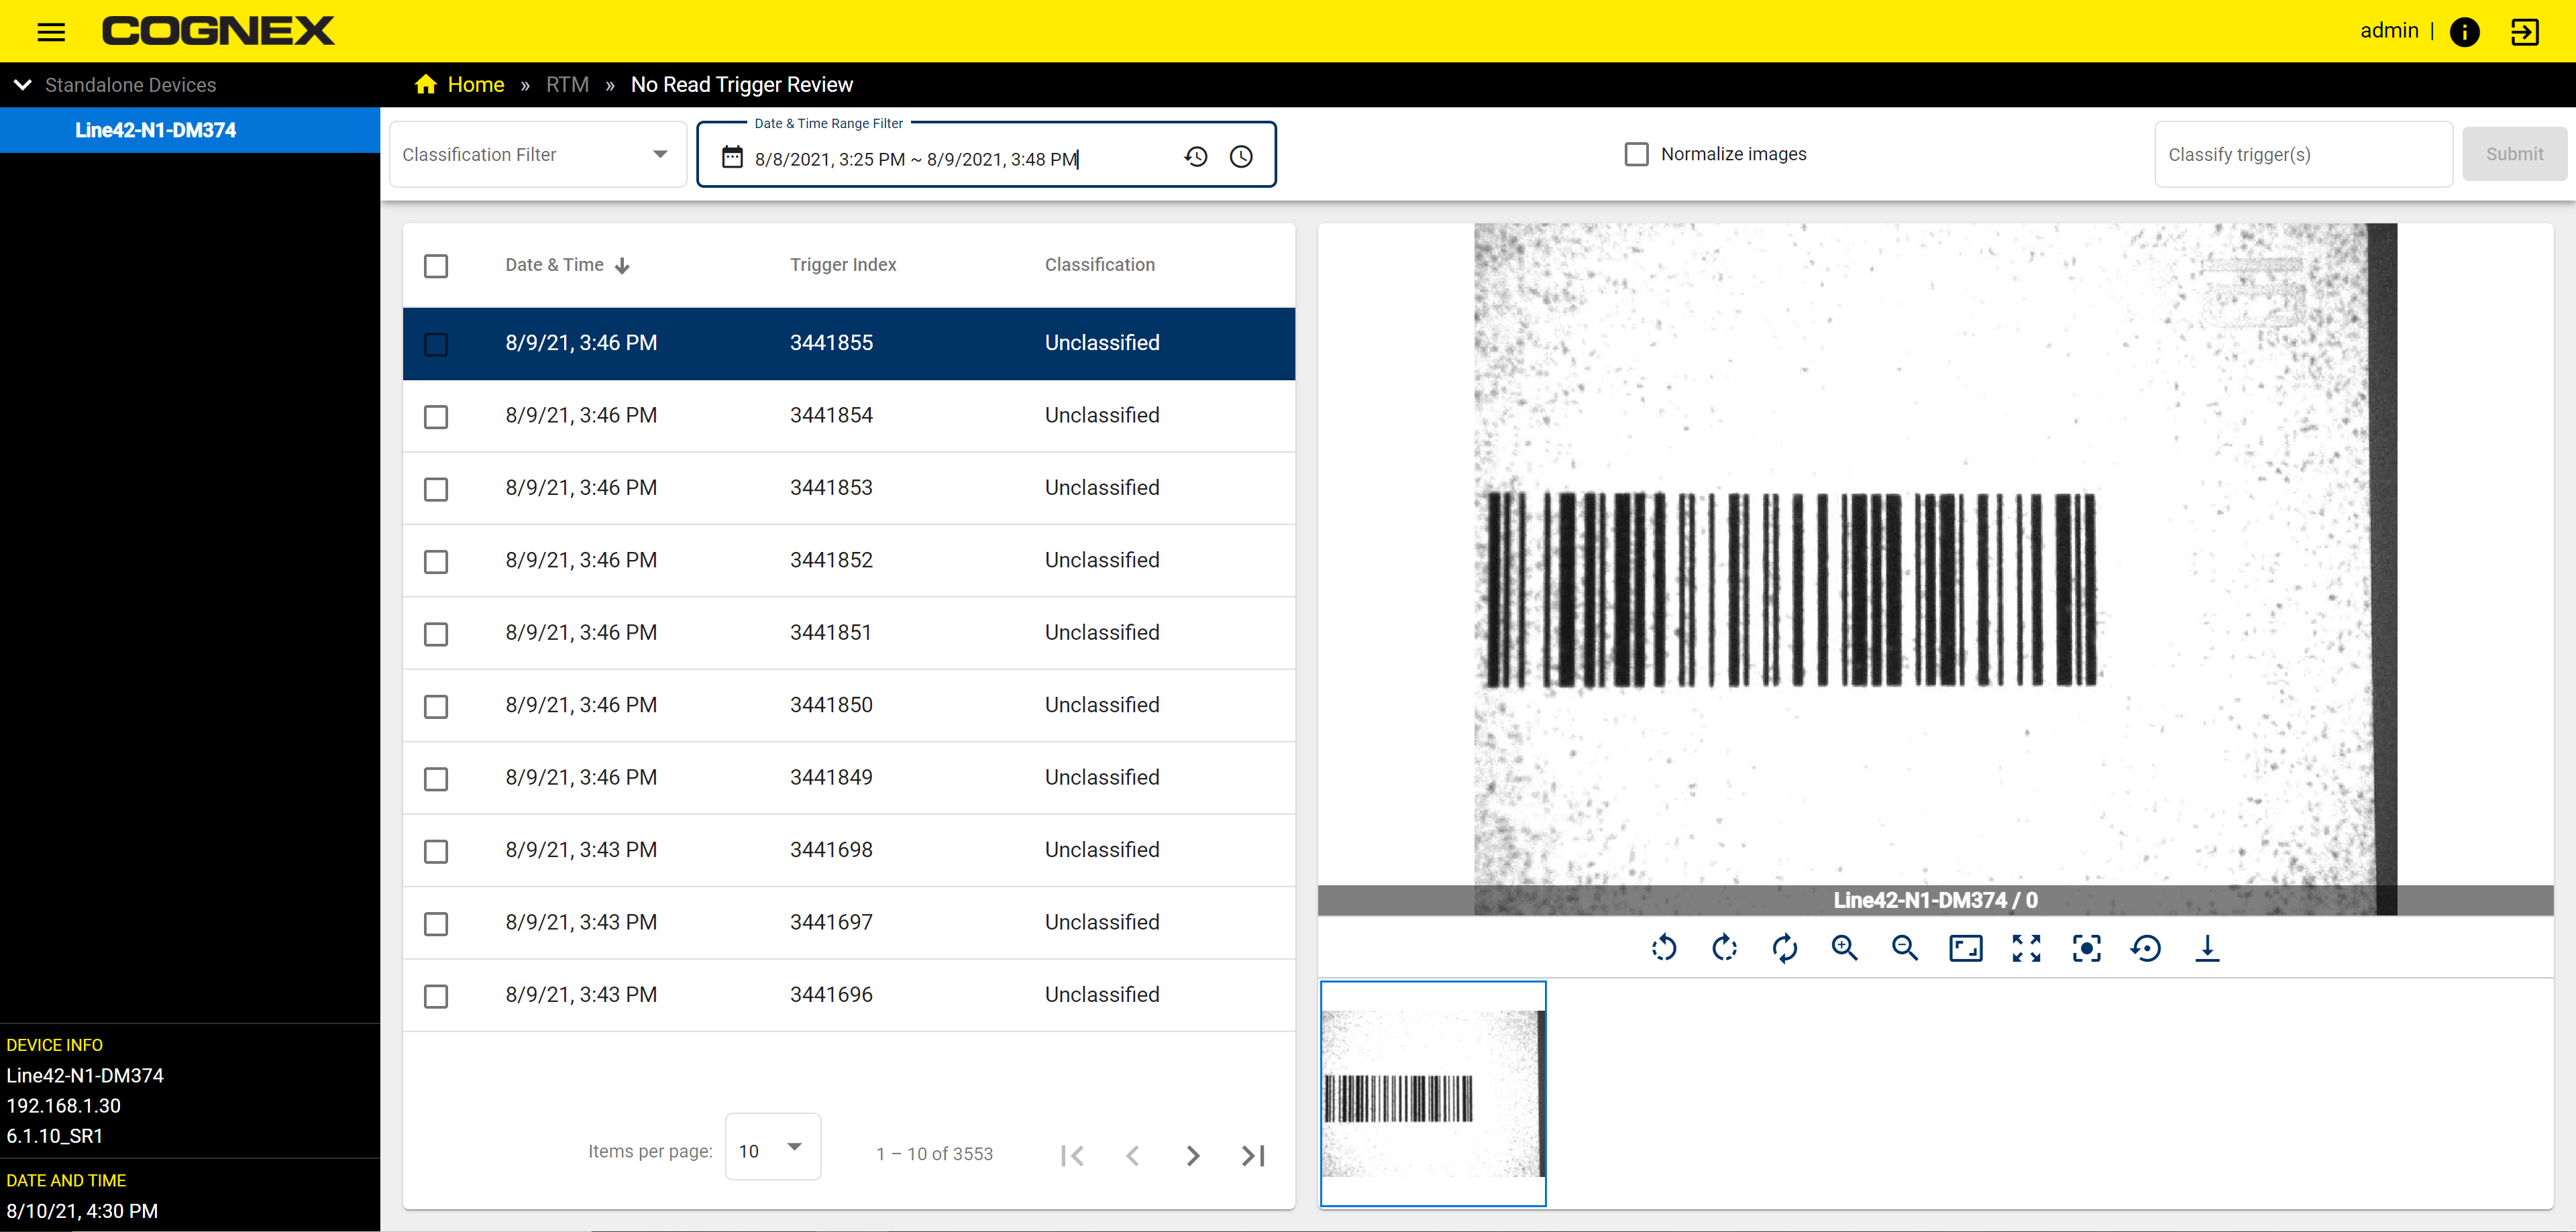Tick checkbox for trigger 3441698
Viewport: 2576px width, 1232px height.
436,851
